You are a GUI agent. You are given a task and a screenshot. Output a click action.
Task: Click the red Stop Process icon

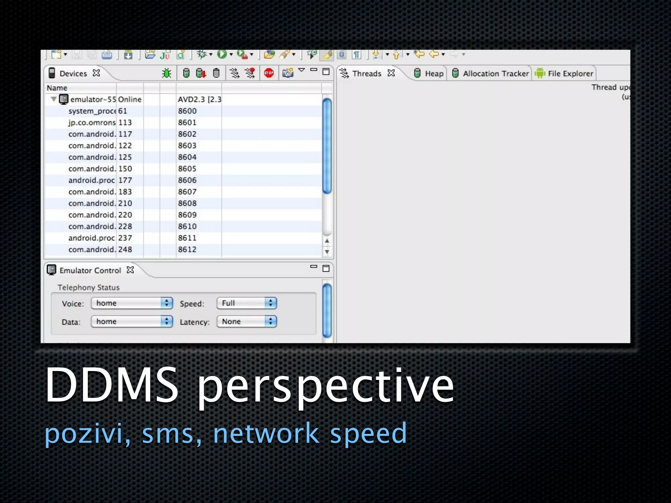(269, 73)
